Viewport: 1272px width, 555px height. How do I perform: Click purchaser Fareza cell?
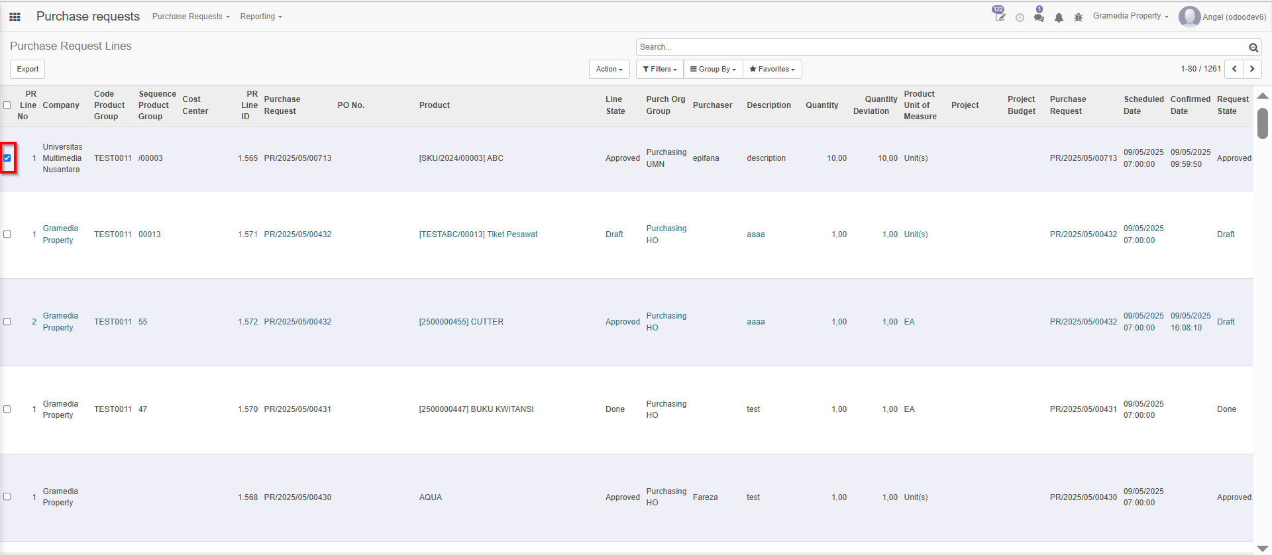[x=705, y=497]
